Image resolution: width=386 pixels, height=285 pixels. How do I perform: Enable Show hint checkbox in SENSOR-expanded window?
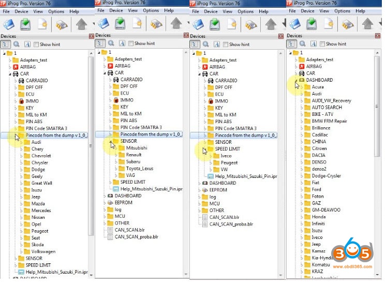coord(131,43)
